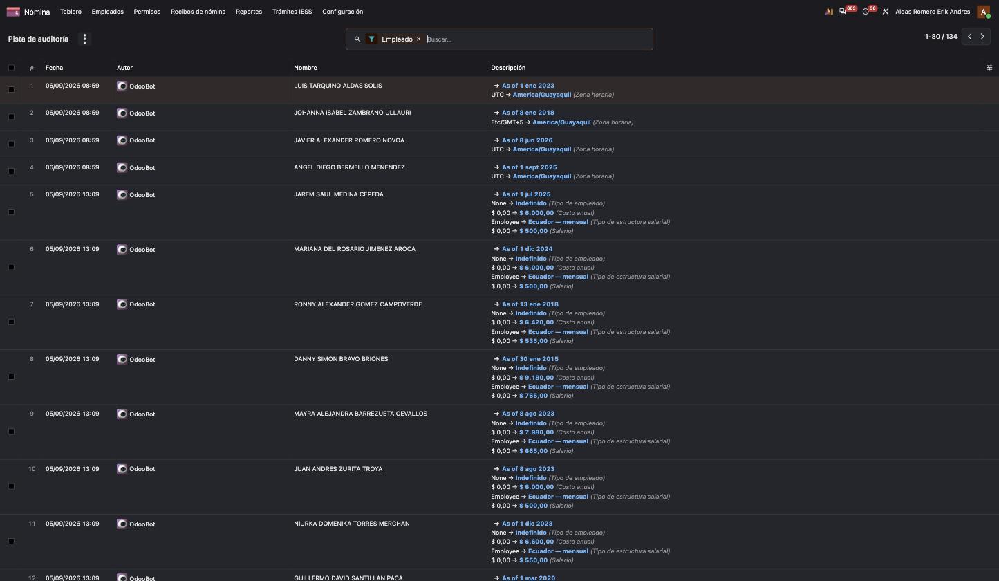999x581 pixels.
Task: Open the Trámites IESS menu
Action: (x=292, y=12)
